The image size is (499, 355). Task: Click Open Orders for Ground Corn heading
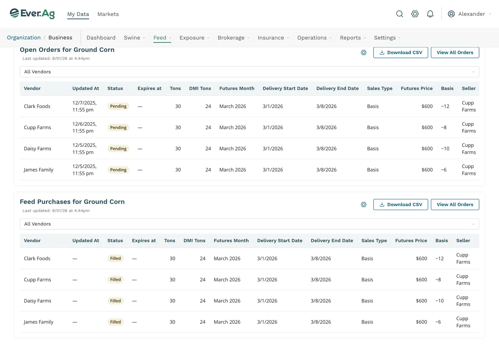click(x=67, y=50)
